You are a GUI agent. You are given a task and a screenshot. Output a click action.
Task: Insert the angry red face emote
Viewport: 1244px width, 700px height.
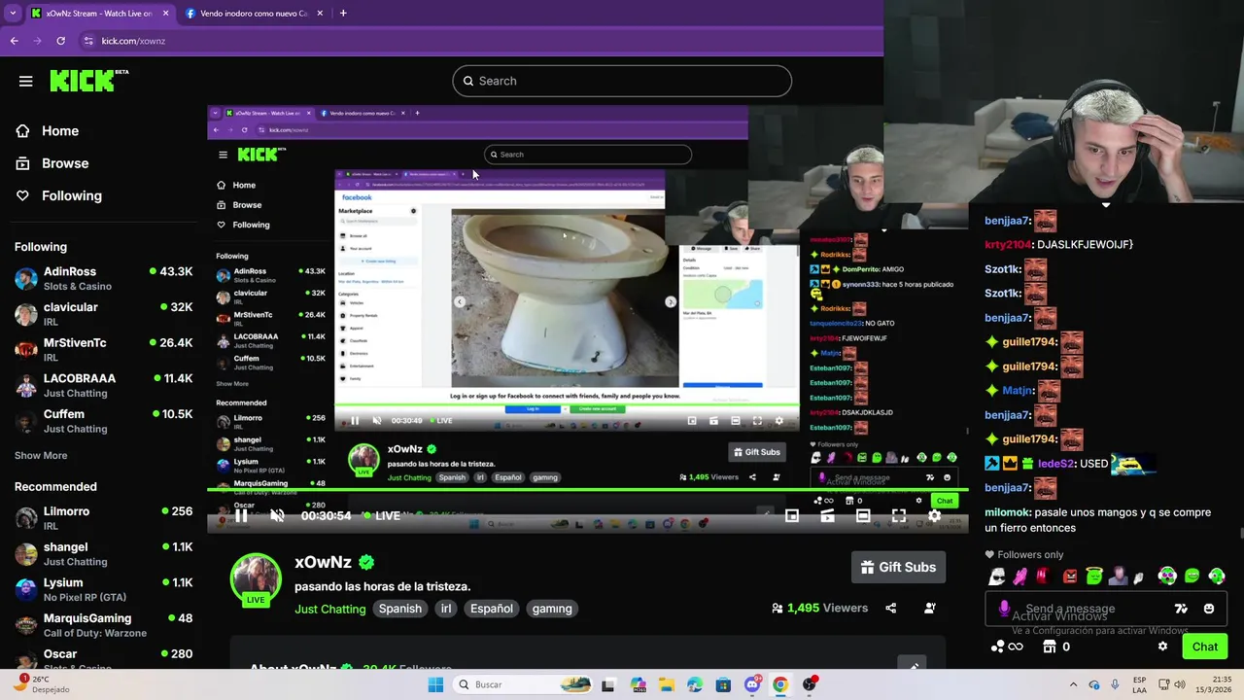pyautogui.click(x=1070, y=577)
